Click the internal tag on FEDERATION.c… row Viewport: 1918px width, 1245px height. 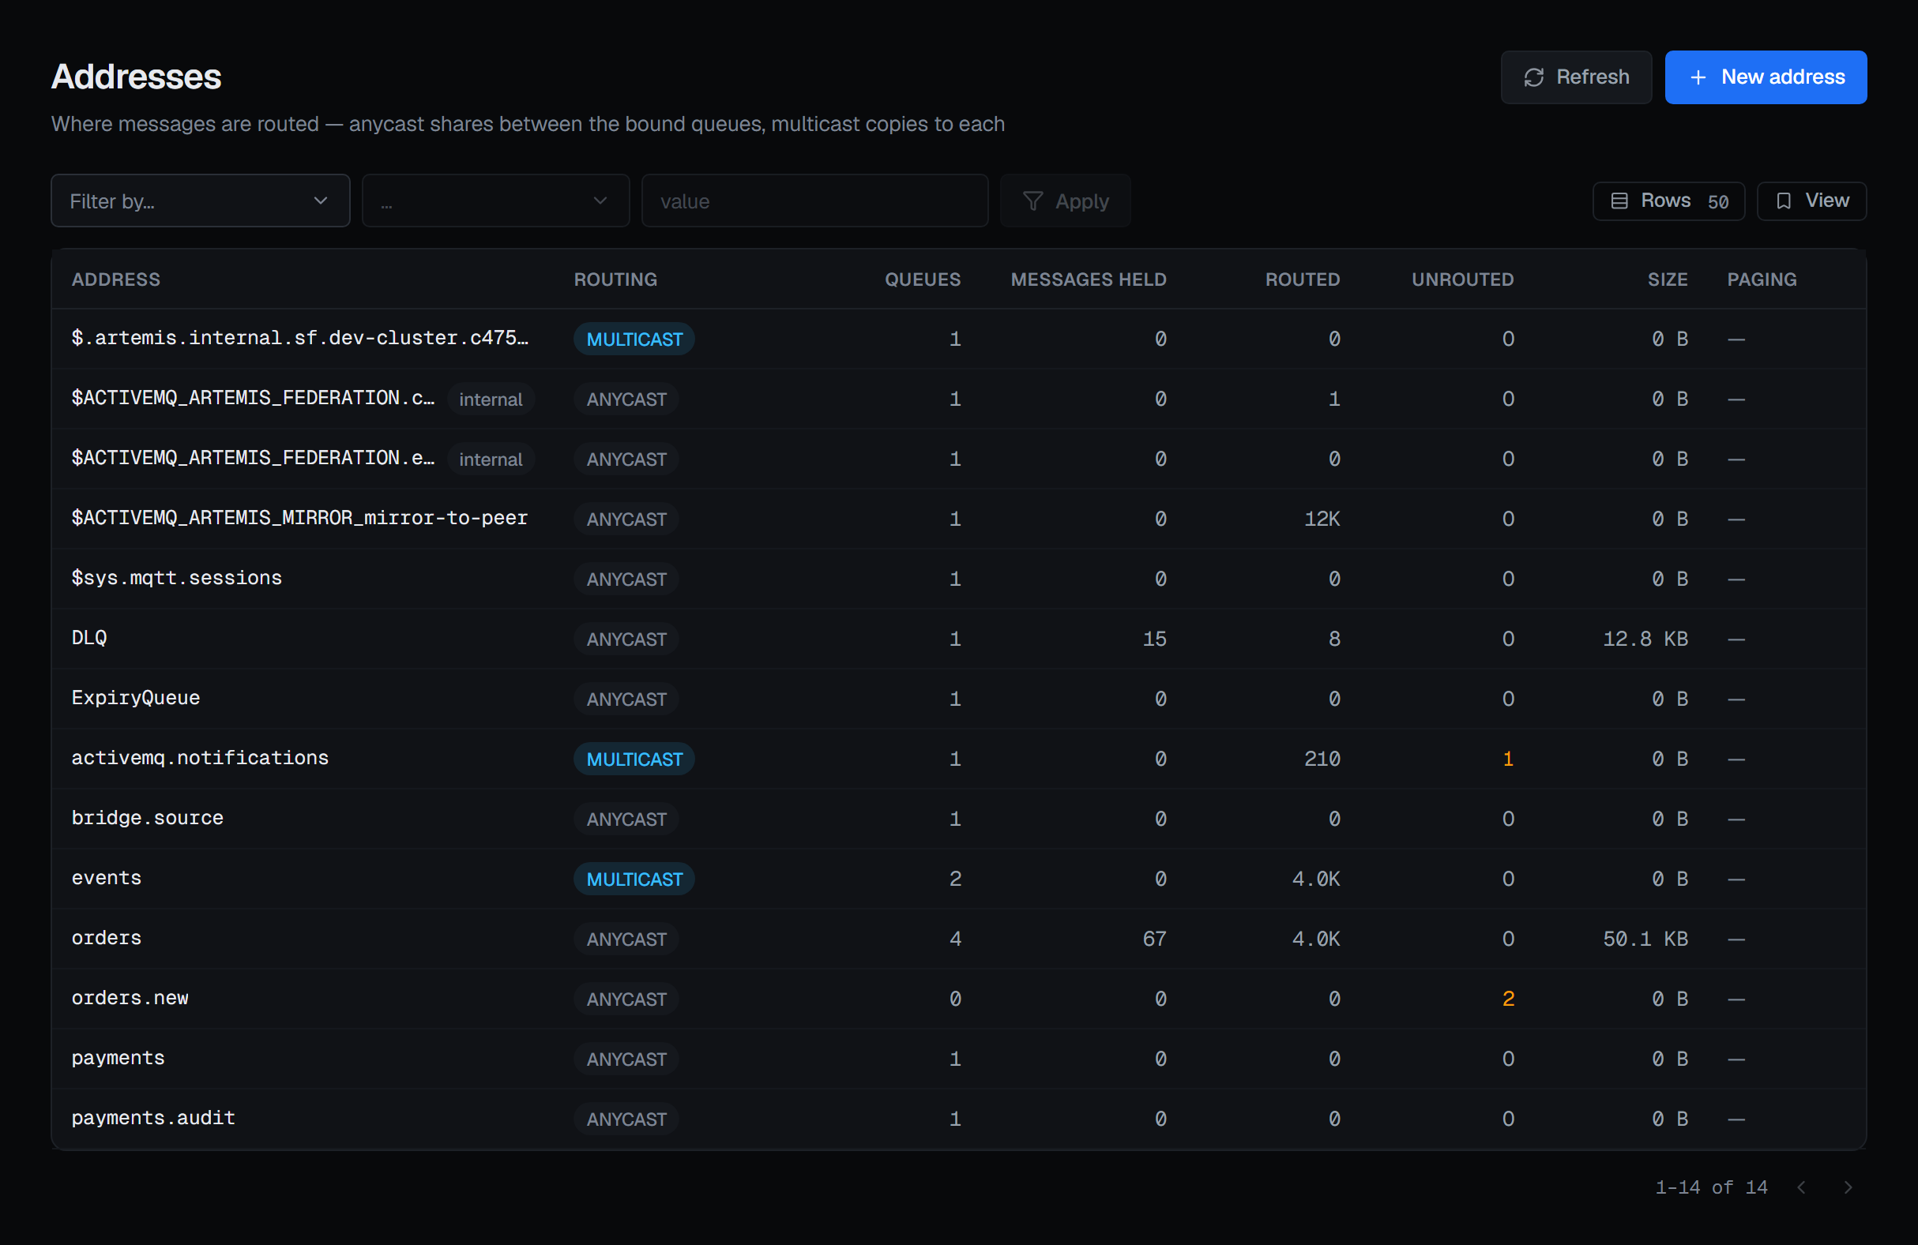(490, 399)
